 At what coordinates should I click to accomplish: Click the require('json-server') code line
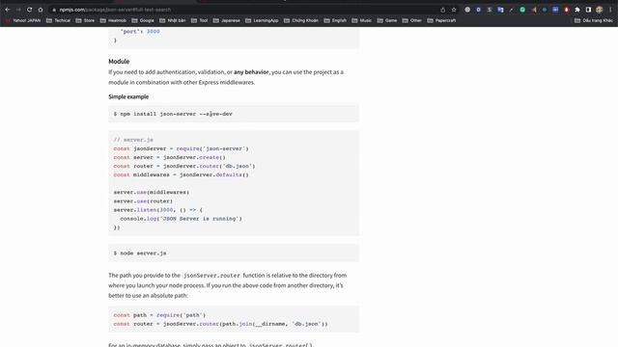pos(181,148)
